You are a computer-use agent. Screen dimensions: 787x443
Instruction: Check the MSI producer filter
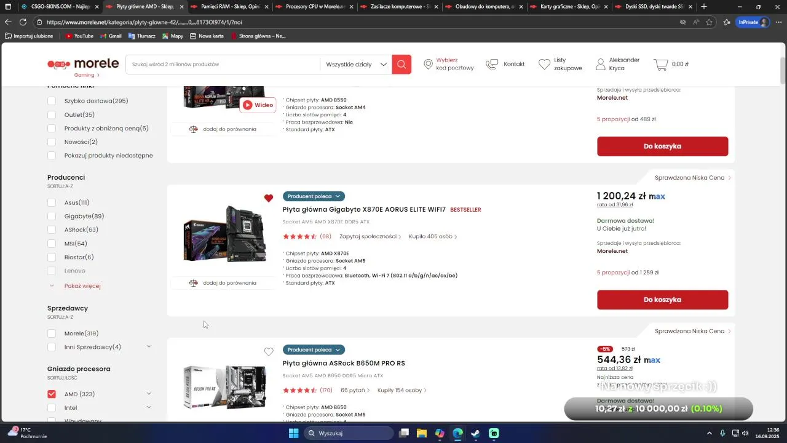52,244
